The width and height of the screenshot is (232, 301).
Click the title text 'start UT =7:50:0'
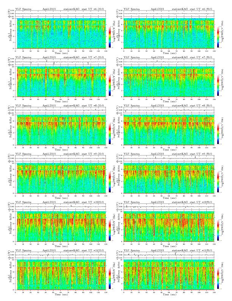click(x=201, y=57)
